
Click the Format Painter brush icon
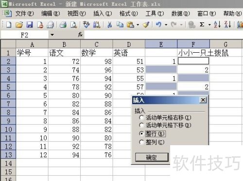(x=146, y=25)
